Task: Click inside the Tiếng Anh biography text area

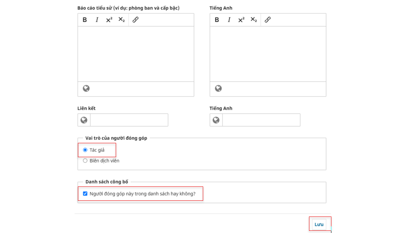Action: 268,54
